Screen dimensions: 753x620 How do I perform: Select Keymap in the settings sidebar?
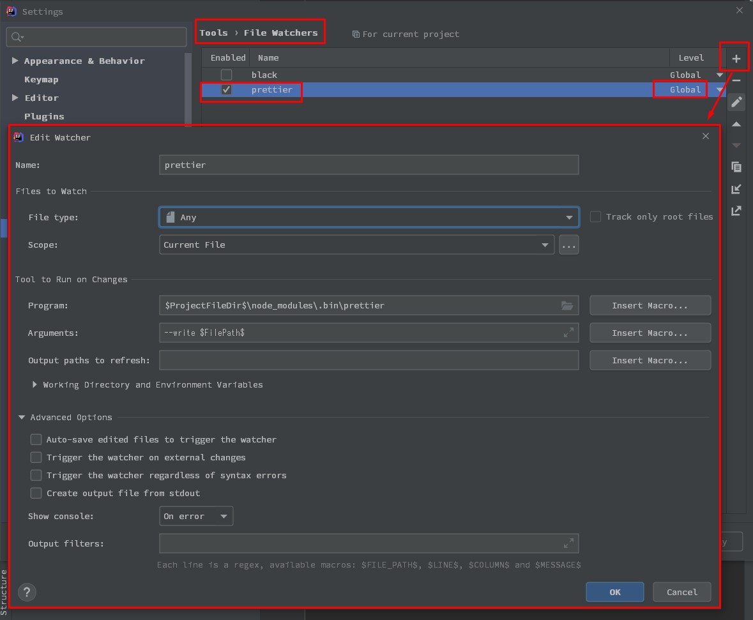pos(40,79)
